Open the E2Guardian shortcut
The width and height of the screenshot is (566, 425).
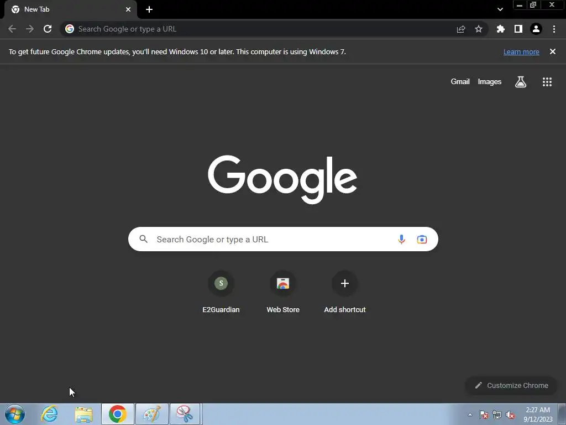[221, 292]
